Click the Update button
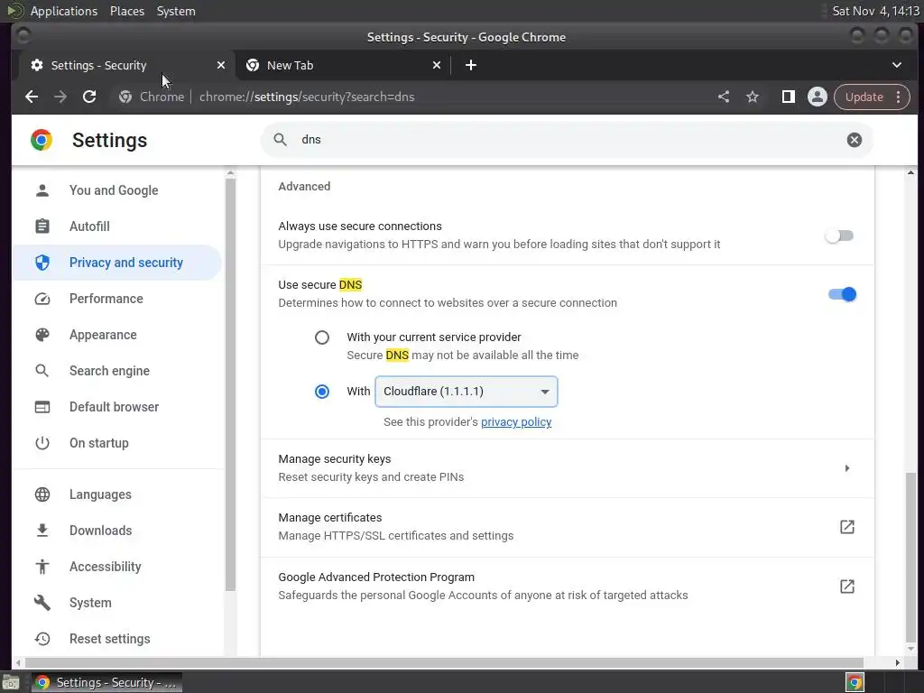The height and width of the screenshot is (693, 924). (x=864, y=97)
